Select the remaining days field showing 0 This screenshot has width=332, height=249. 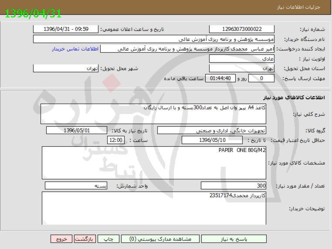(x=261, y=78)
